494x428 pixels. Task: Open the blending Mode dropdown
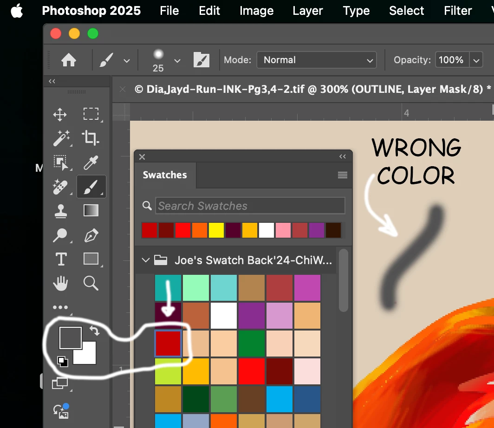317,60
